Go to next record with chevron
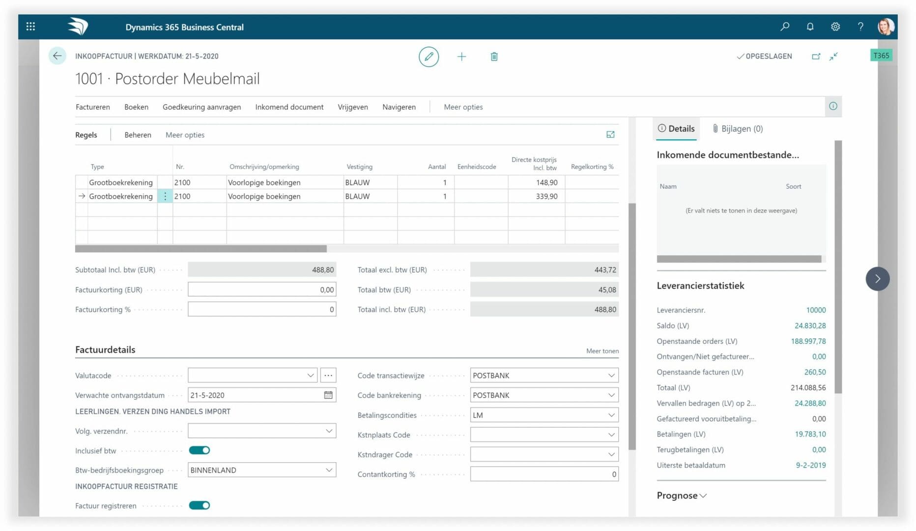Screen dimensions: 916x531 tap(878, 279)
